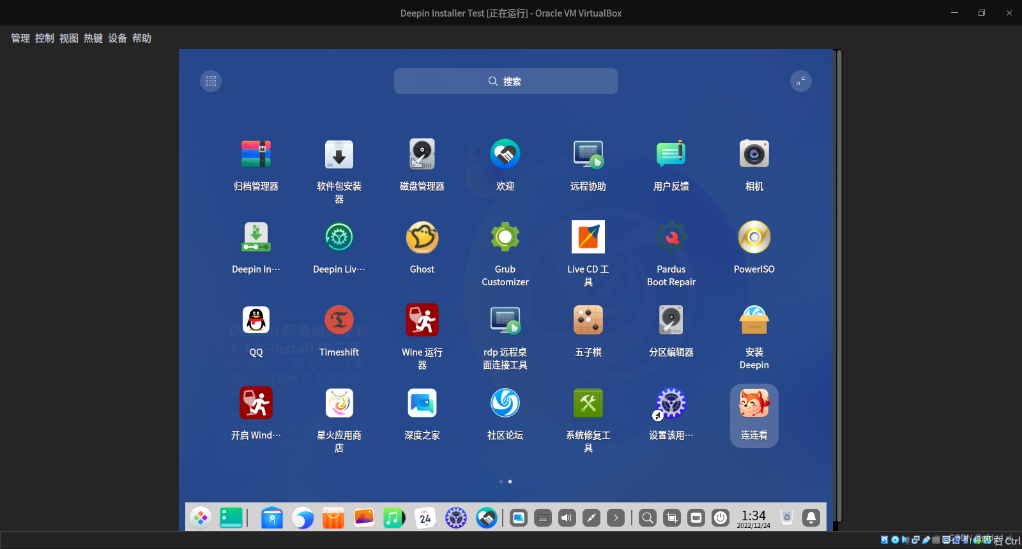Open image album from dock
The width and height of the screenshot is (1022, 549).
coord(364,518)
